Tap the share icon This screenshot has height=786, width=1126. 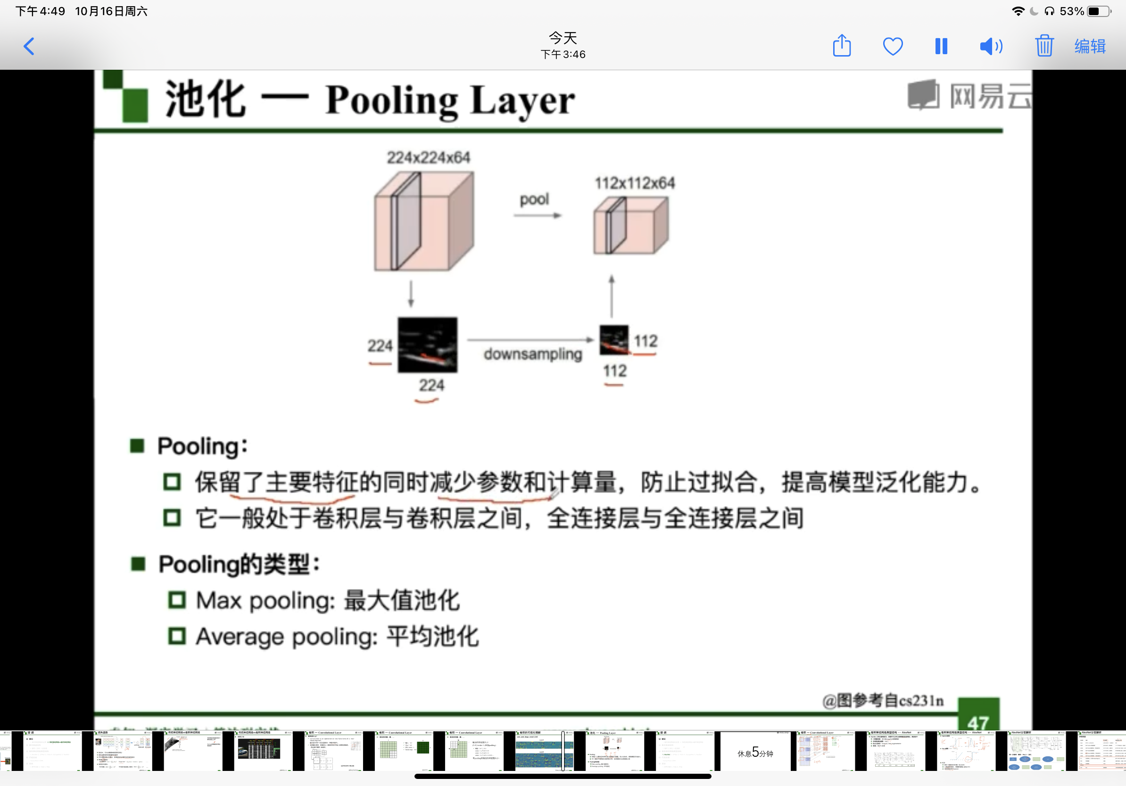point(842,46)
